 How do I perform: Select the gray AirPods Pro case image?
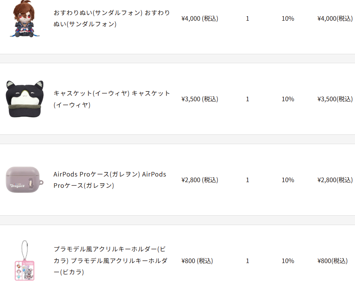(x=24, y=180)
